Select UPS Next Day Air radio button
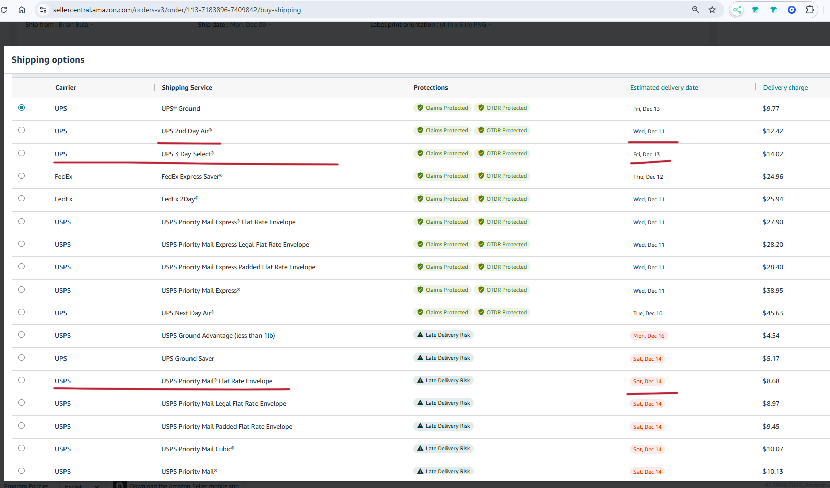The height and width of the screenshot is (488, 830). (x=21, y=312)
